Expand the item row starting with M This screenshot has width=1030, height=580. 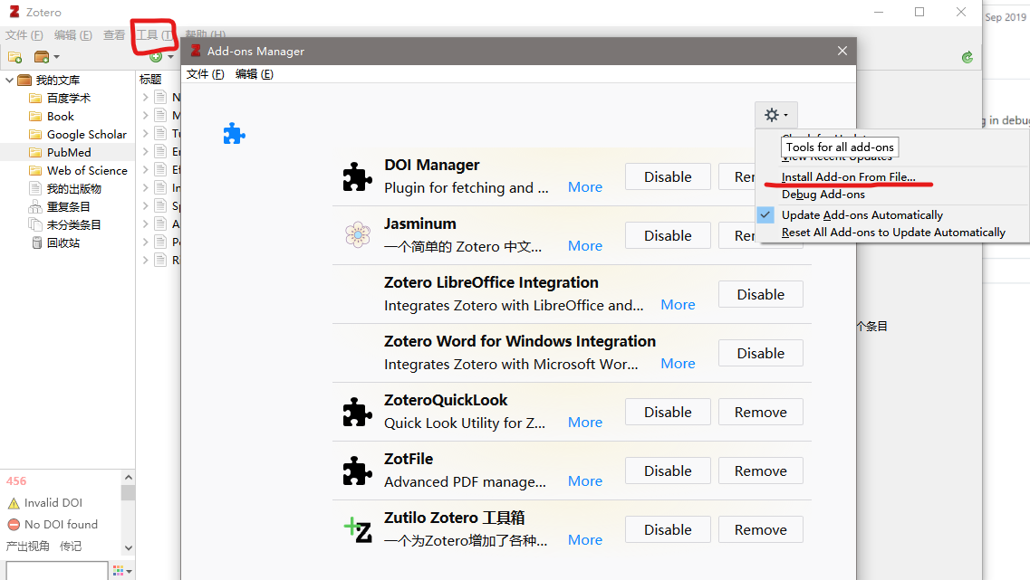[145, 116]
